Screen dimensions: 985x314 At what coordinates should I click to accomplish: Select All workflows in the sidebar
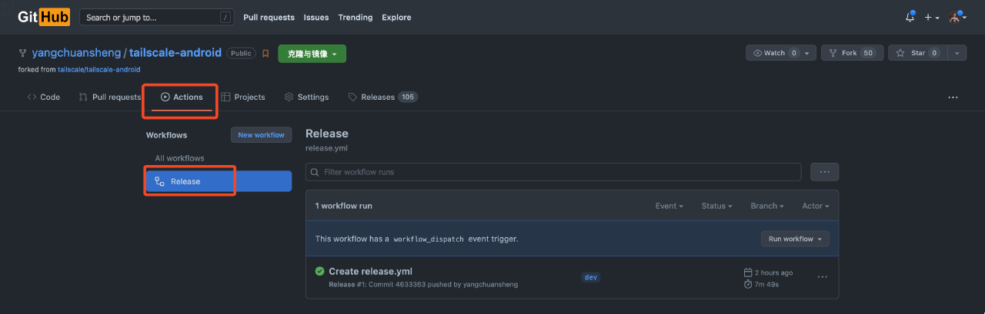(x=179, y=158)
